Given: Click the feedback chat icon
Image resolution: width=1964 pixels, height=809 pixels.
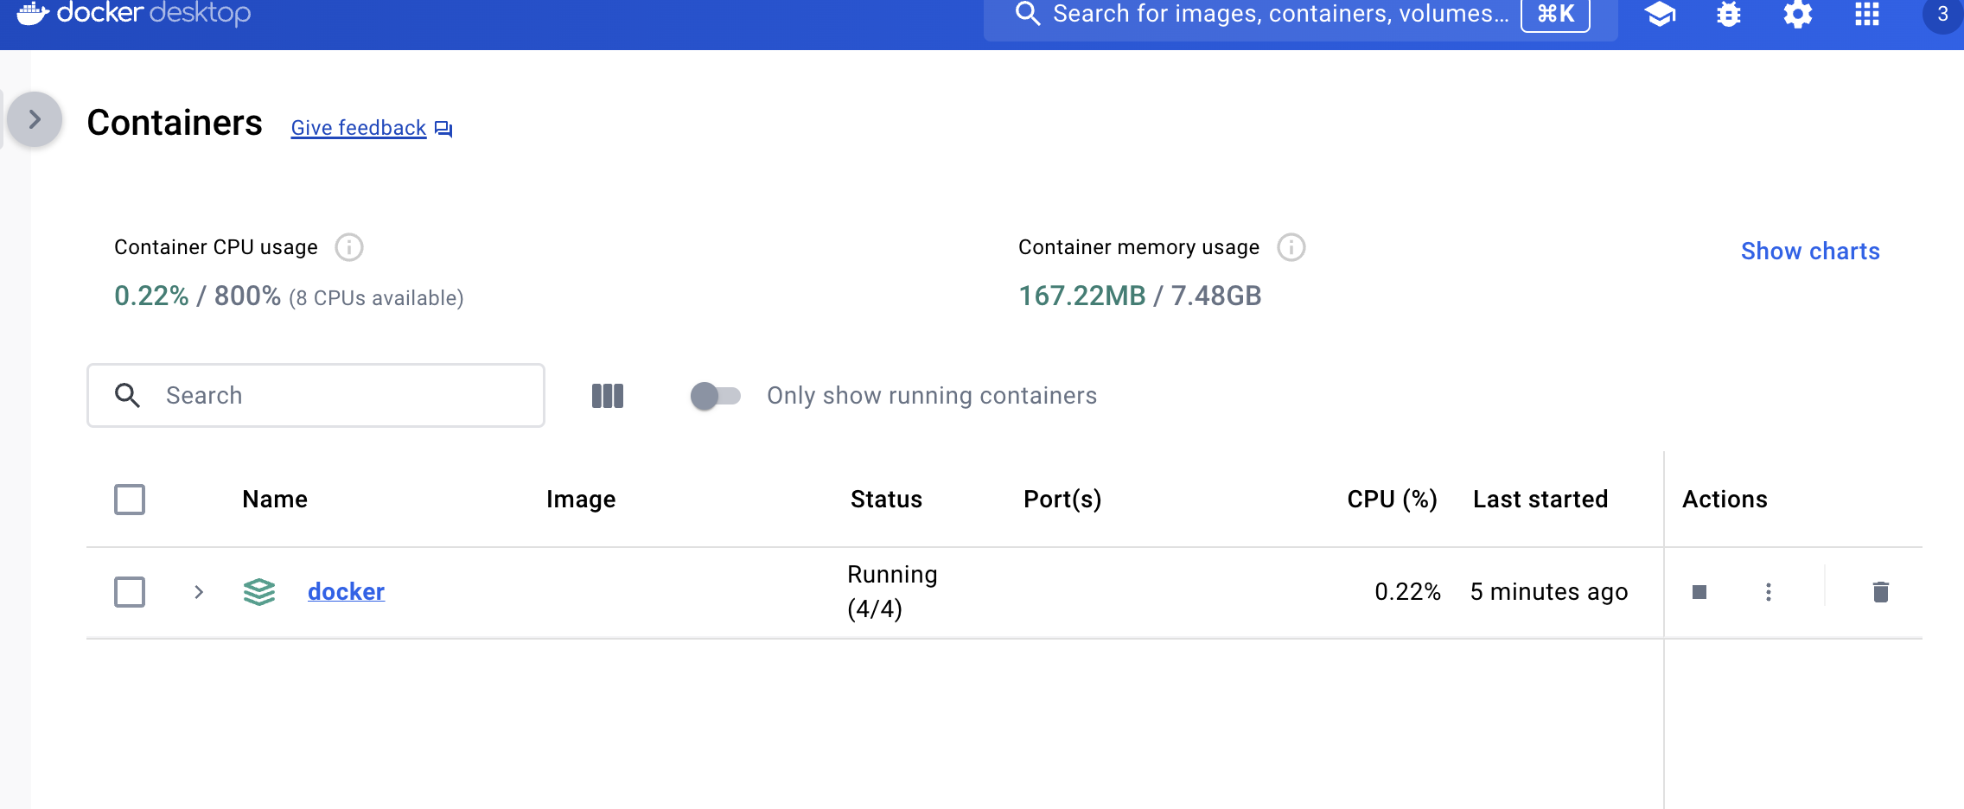Looking at the screenshot, I should pyautogui.click(x=443, y=129).
